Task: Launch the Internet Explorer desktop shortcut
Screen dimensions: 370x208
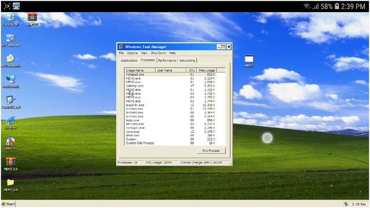Action: click(x=10, y=123)
